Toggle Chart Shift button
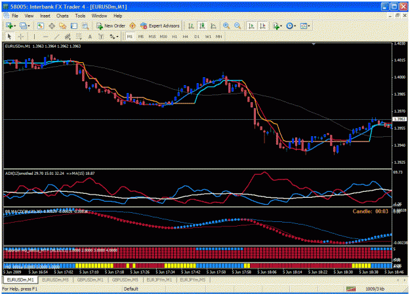The height and width of the screenshot is (294, 410). pos(262,26)
